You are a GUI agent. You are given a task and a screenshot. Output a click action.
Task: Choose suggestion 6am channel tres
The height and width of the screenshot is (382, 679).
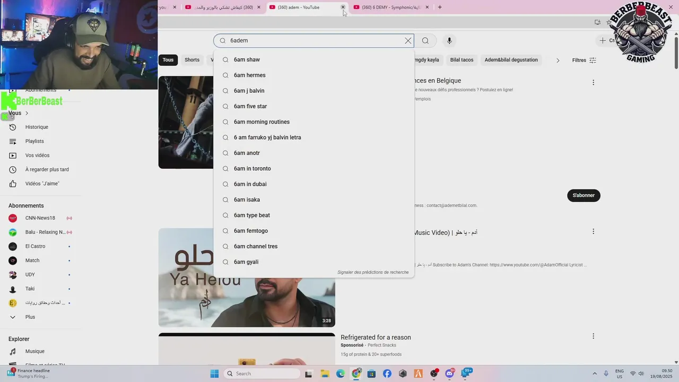coord(314,246)
